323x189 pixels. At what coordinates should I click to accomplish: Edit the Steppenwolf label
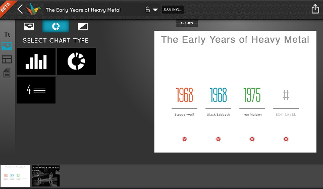point(184,114)
